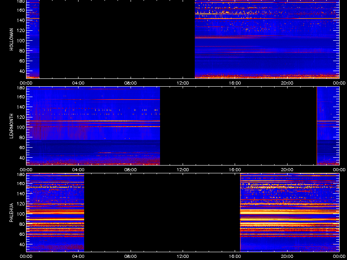Click the 20:00 time label under Learmonth plot
This screenshot has width=347, height=260.
(287, 170)
